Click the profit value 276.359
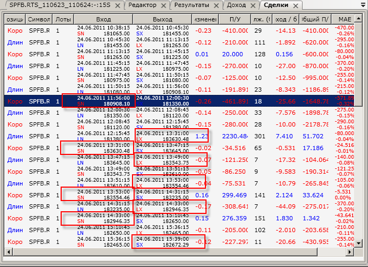 coord(234,218)
